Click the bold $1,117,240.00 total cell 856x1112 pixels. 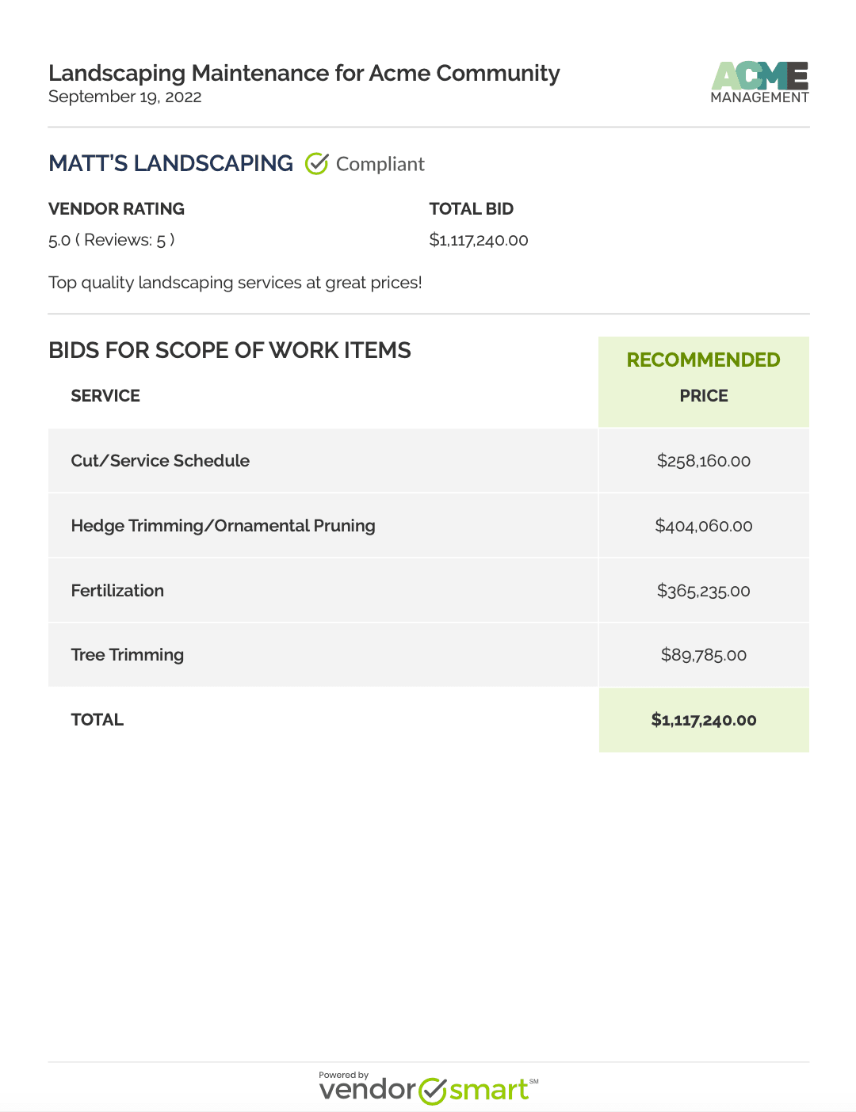(x=704, y=720)
